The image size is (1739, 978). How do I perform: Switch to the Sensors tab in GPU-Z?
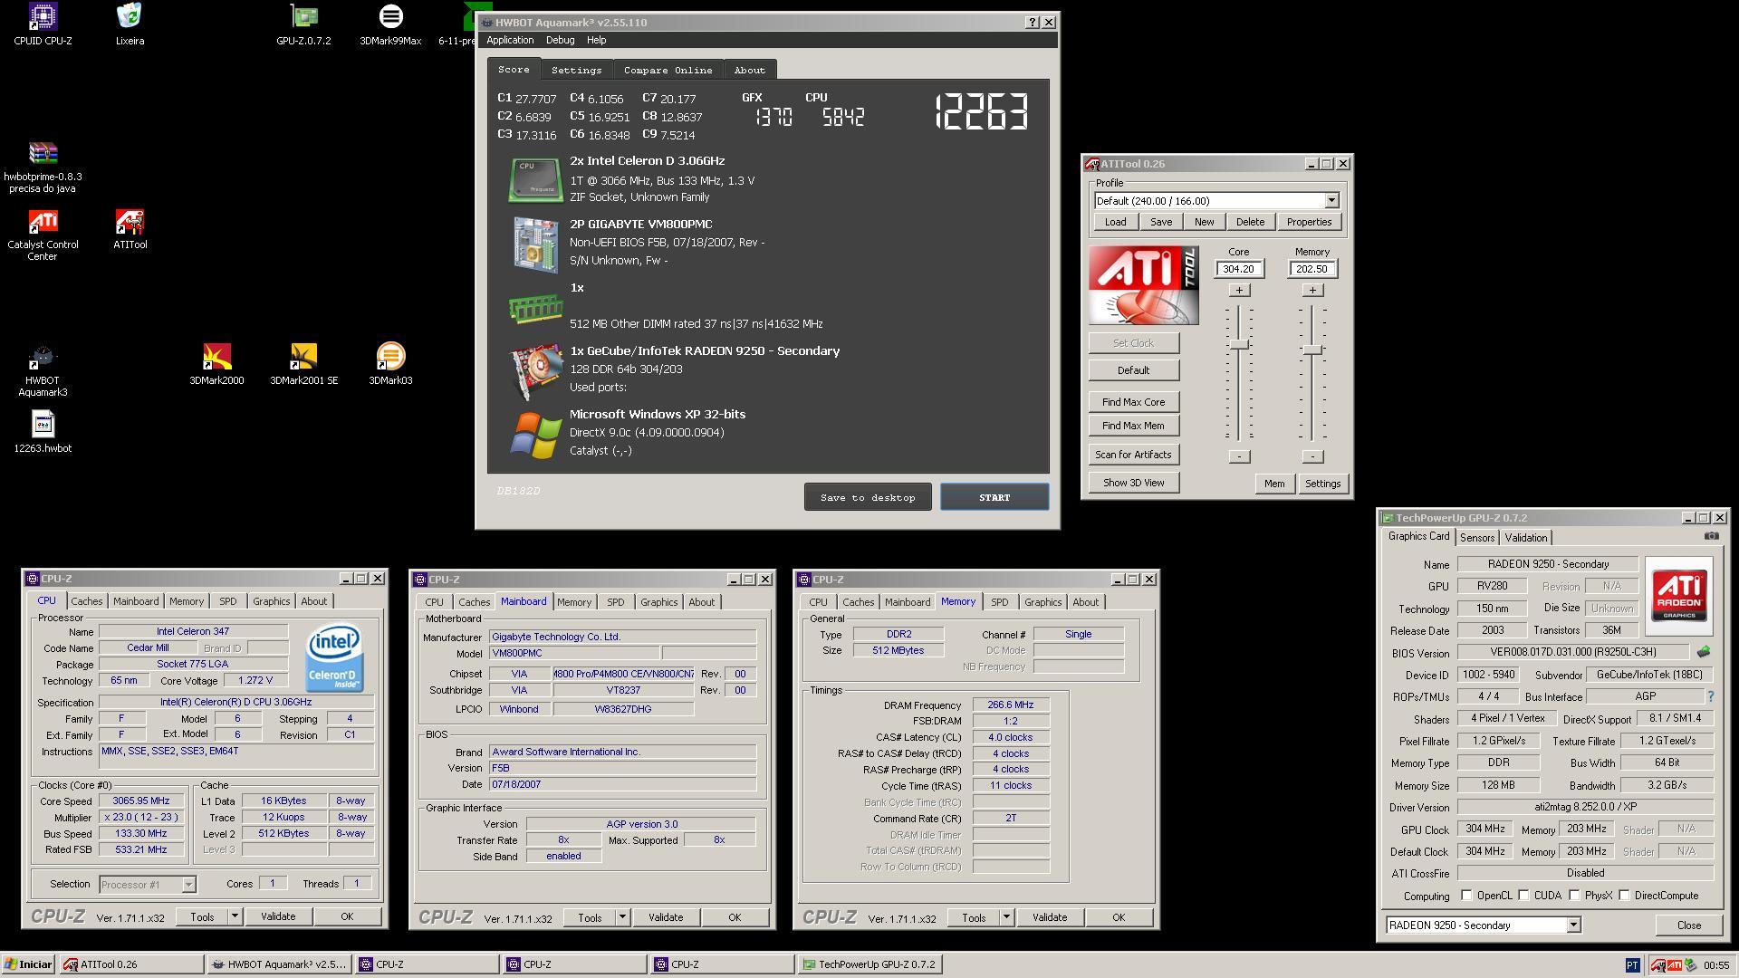click(1477, 538)
